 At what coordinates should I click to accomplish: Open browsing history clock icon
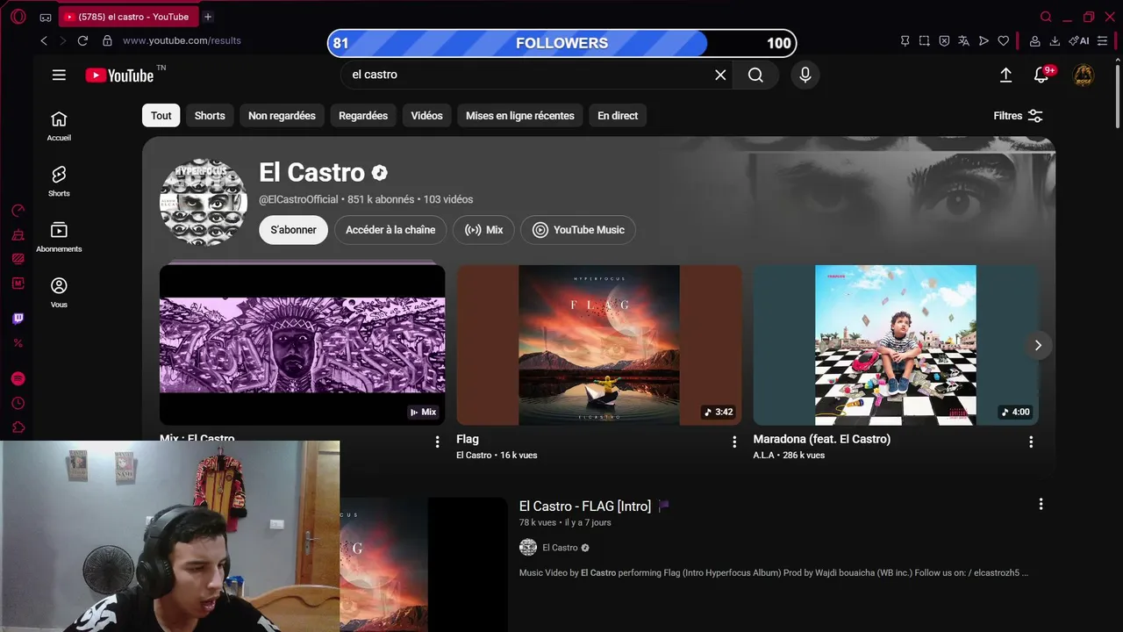(18, 403)
